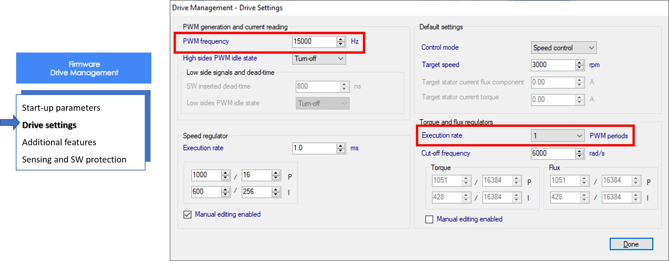This screenshot has height=261, width=669.
Task: Click Target stator current flux component field
Action: pos(553,82)
